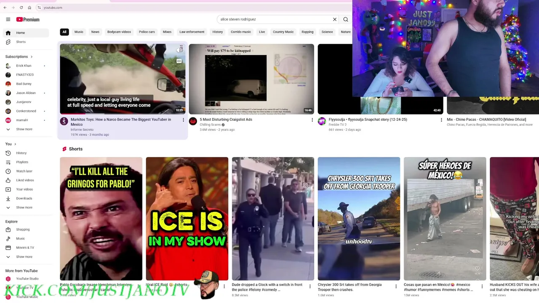Viewport: 539px width, 303px height.
Task: Click the YouTube Premium logo
Action: tap(28, 19)
